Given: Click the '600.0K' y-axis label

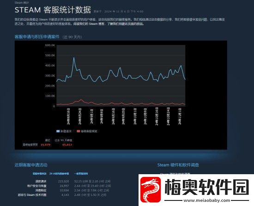Looking at the screenshot, I should tap(50, 45).
